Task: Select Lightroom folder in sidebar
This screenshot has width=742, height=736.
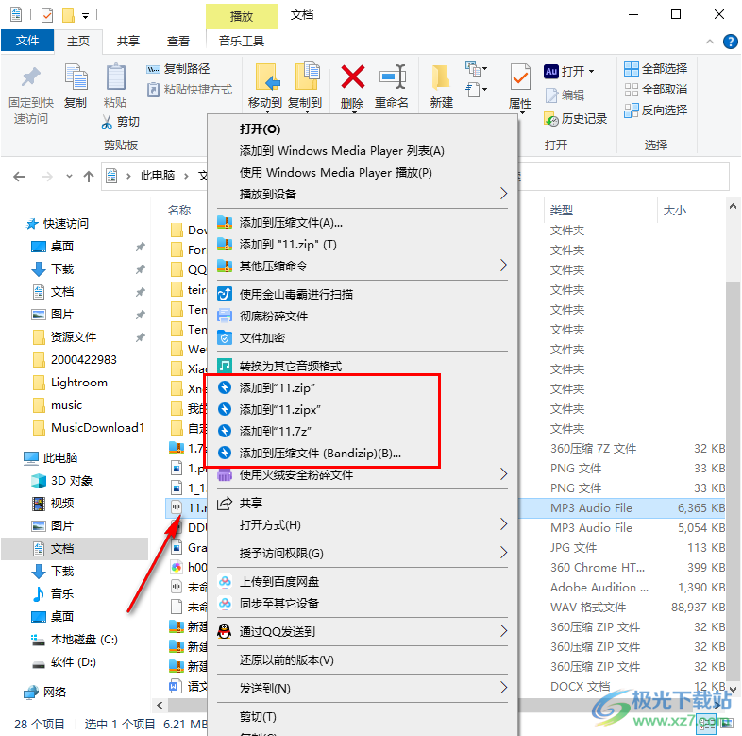Action: 78,383
